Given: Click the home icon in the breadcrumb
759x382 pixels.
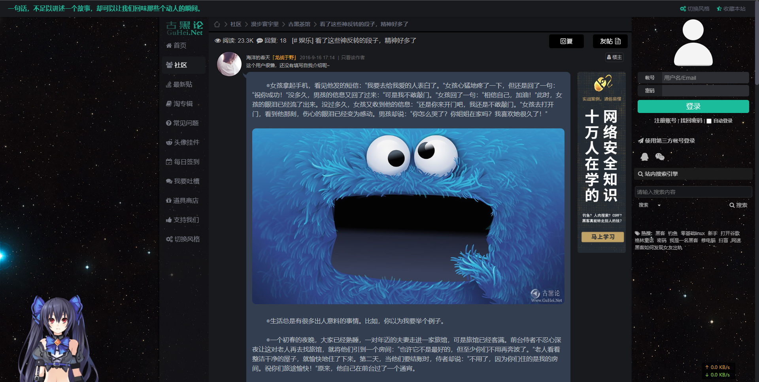Looking at the screenshot, I should click(217, 24).
